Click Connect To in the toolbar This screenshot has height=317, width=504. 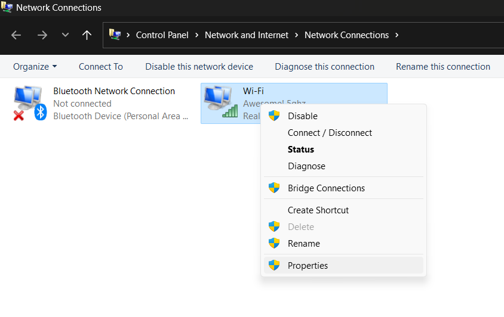[x=100, y=66]
